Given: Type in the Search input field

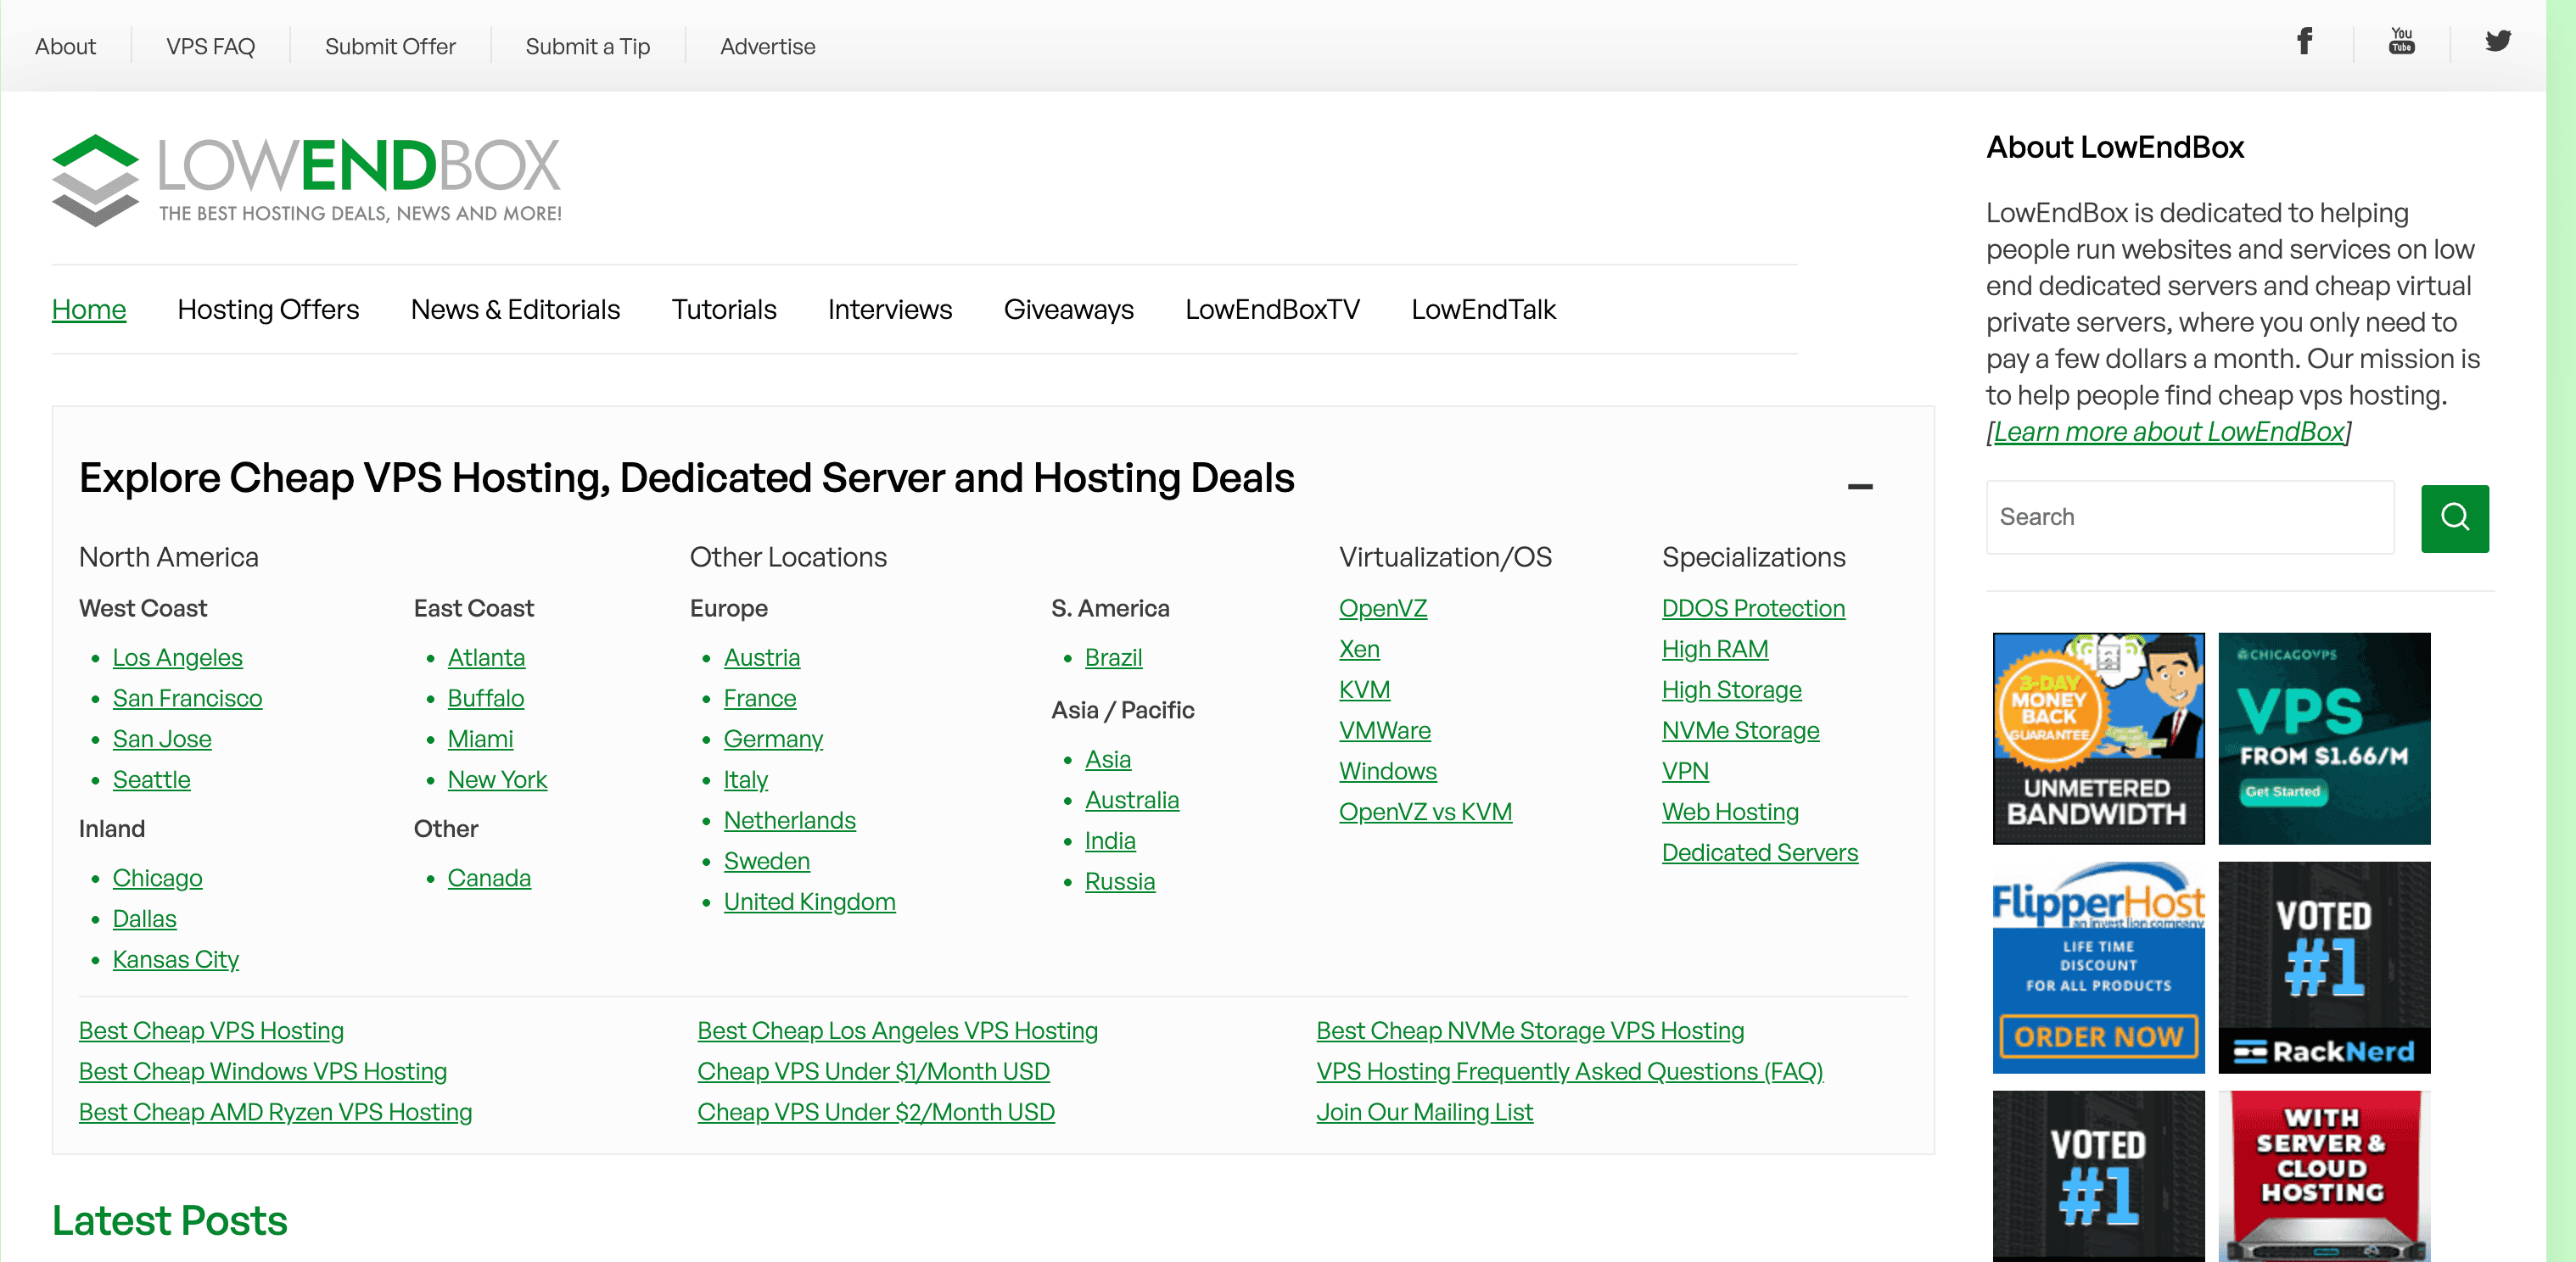Looking at the screenshot, I should tap(2189, 517).
